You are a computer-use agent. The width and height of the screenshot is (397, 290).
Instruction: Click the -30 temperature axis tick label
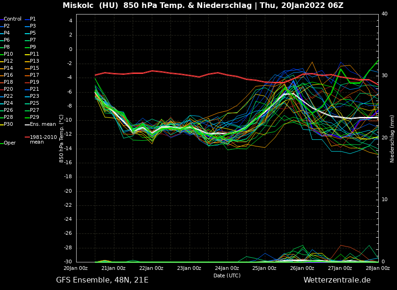68,262
